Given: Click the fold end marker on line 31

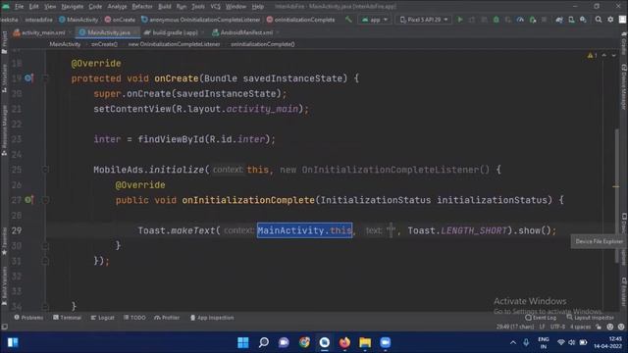Looking at the screenshot, I should tap(45, 261).
